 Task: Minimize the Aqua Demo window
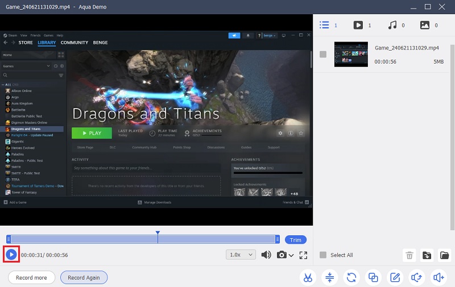(413, 7)
